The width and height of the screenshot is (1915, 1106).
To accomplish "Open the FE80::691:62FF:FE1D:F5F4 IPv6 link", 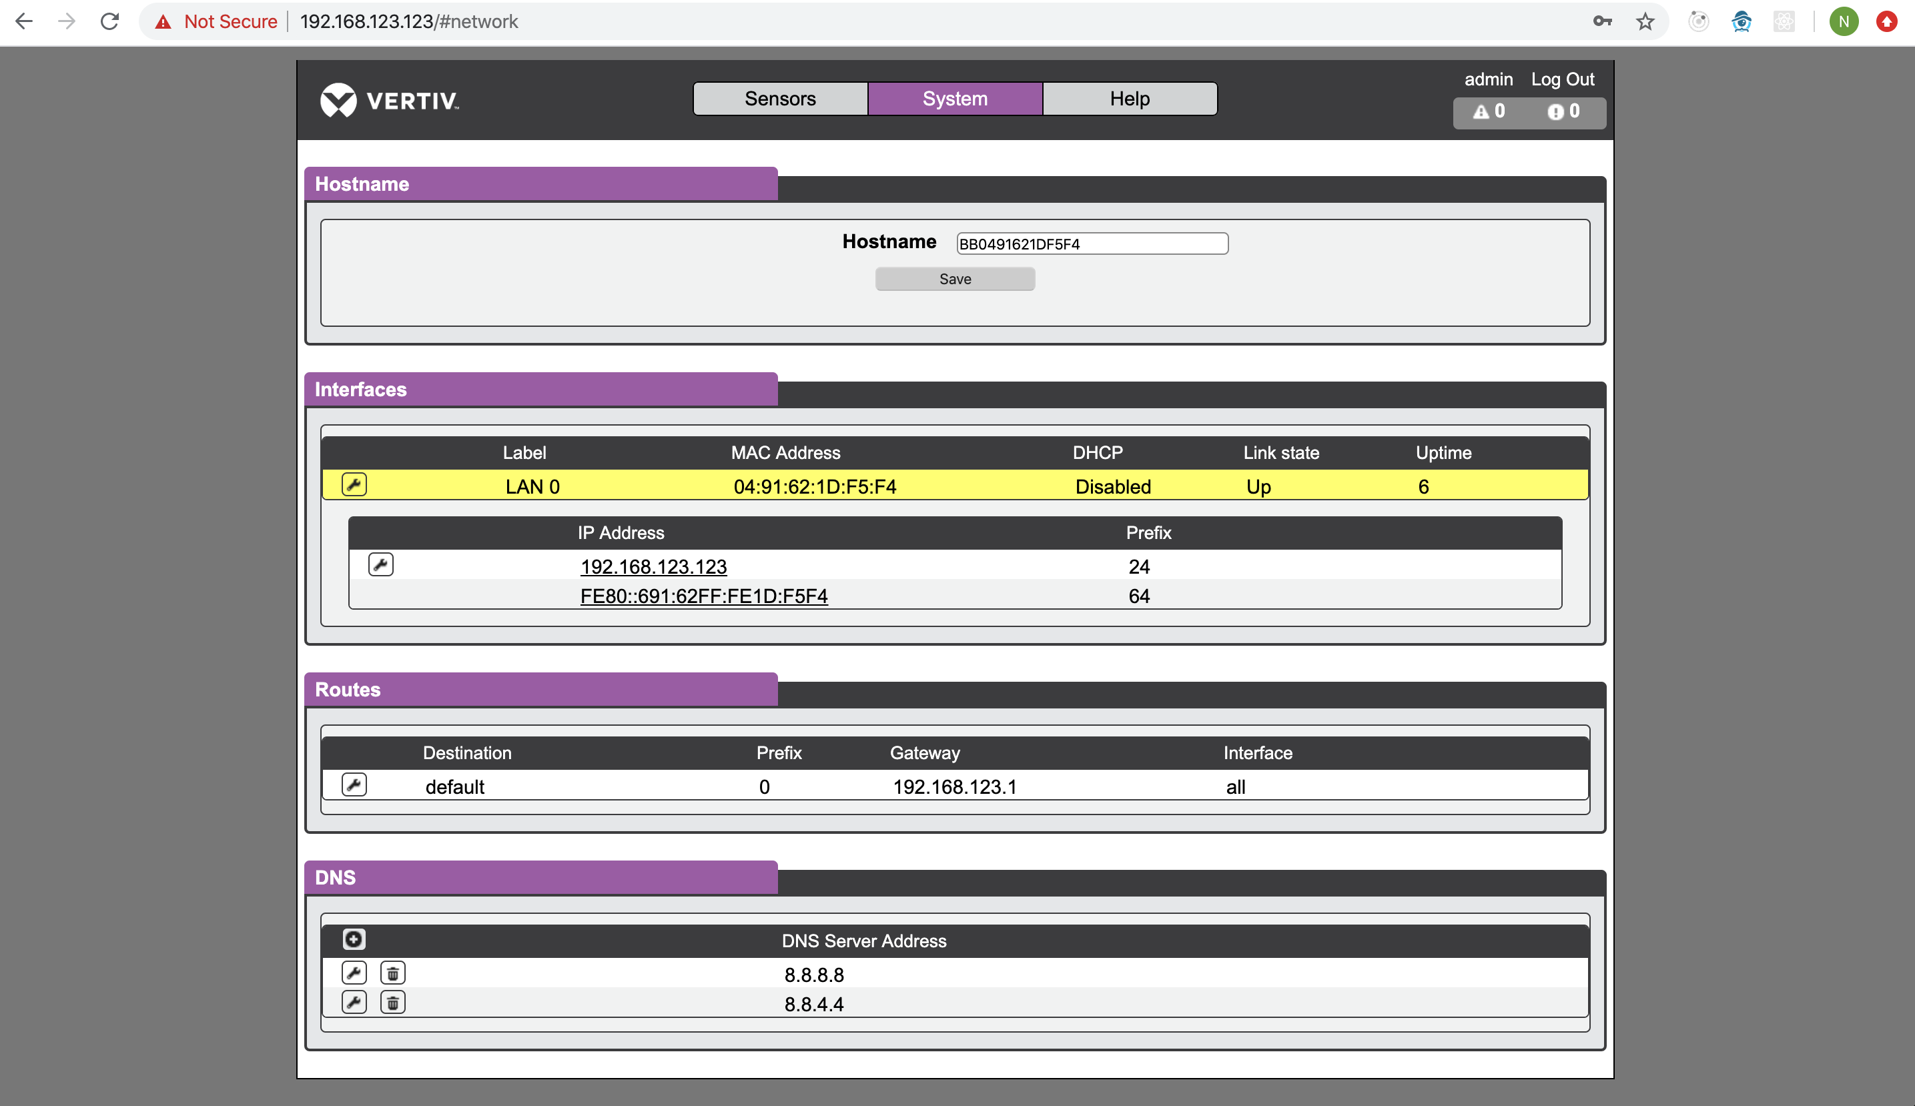I will tap(703, 596).
